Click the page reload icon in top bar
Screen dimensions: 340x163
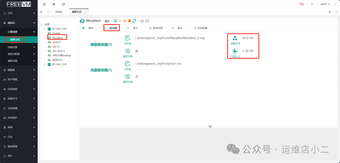point(63,4)
